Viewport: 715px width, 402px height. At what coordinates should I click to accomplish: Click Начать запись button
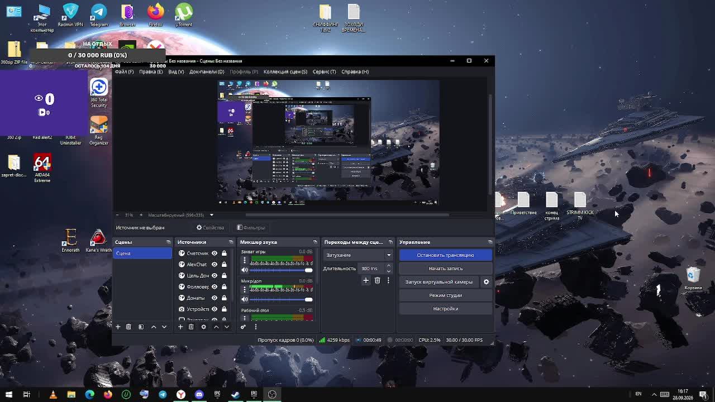[445, 269]
